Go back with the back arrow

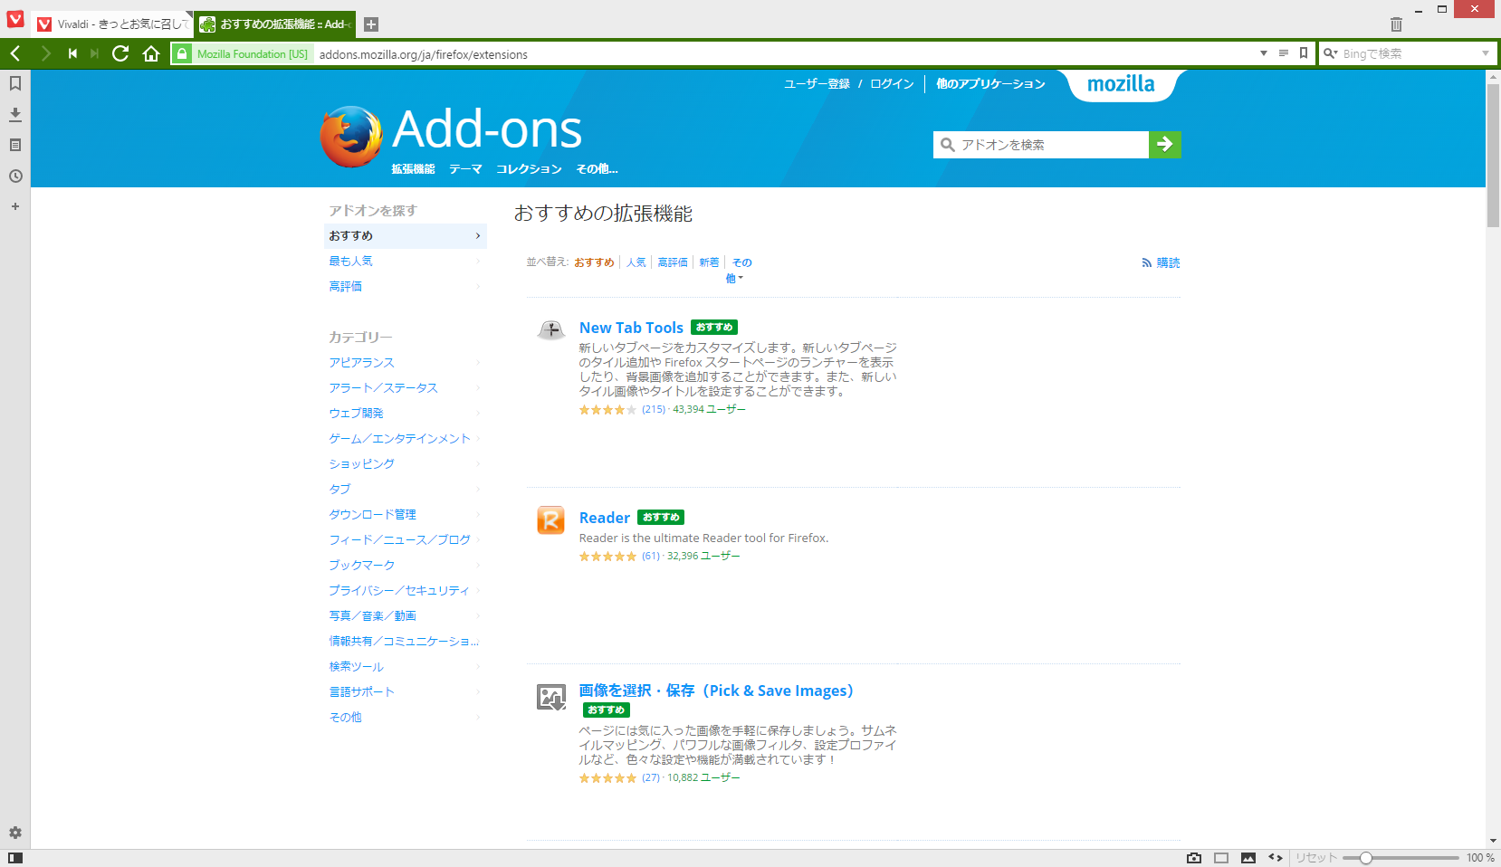[x=15, y=53]
